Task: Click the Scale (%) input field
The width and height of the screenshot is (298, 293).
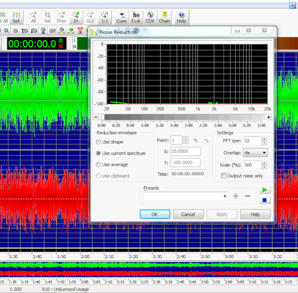Action: coord(252,165)
